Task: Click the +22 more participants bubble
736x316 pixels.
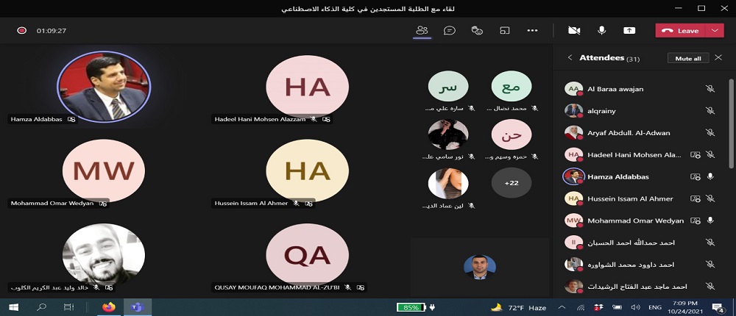Action: pyautogui.click(x=511, y=183)
